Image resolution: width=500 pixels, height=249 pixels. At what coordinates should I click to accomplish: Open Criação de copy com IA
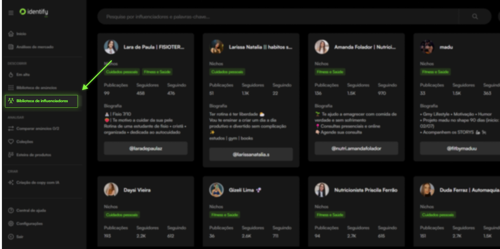pos(38,182)
